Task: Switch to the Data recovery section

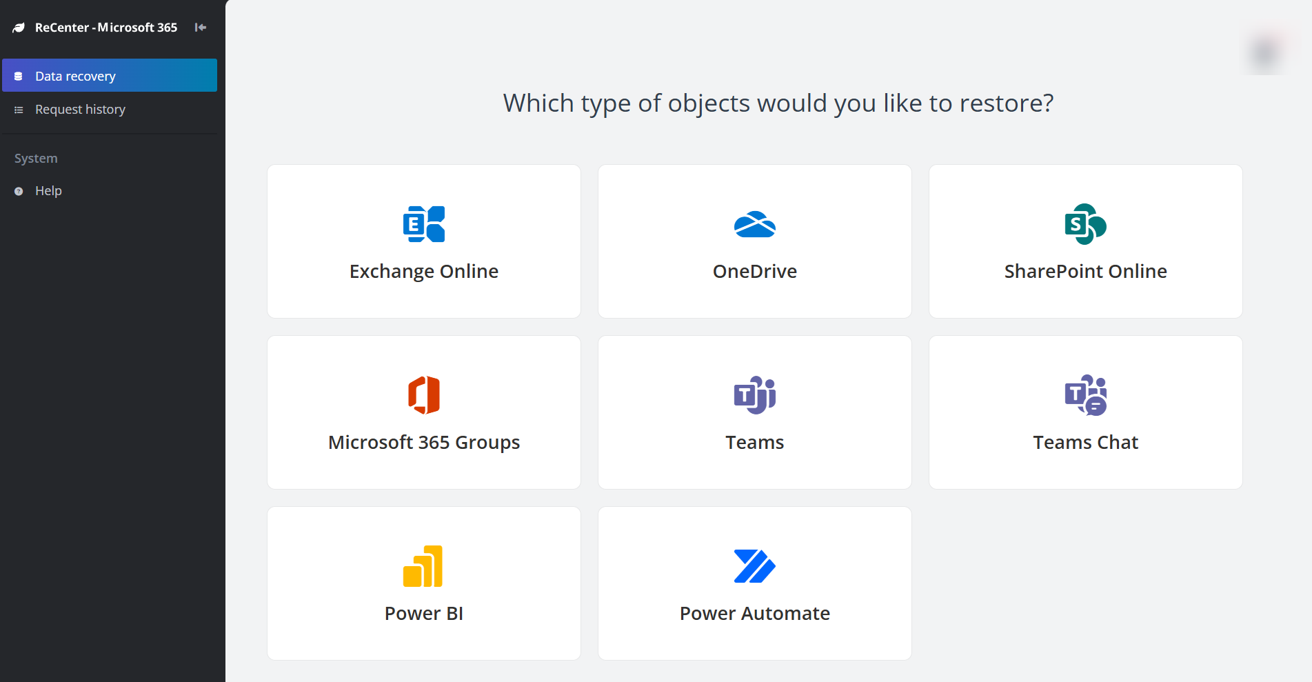Action: [x=76, y=75]
